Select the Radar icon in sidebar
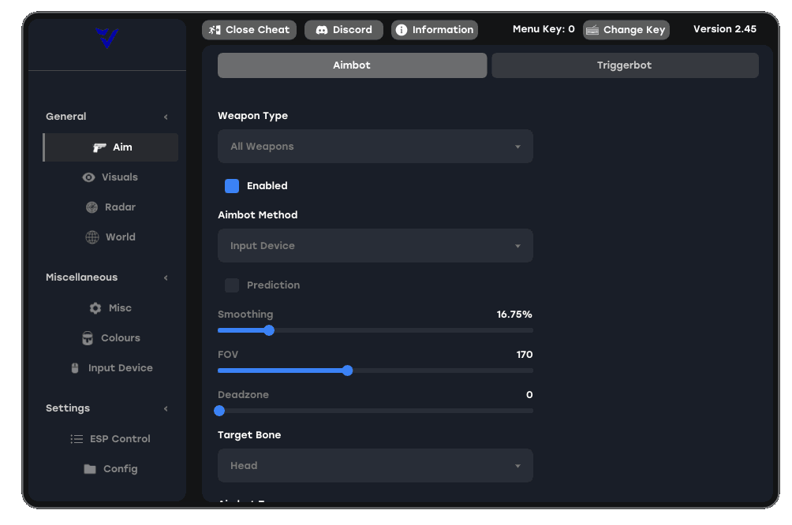792x525 pixels. (x=92, y=207)
